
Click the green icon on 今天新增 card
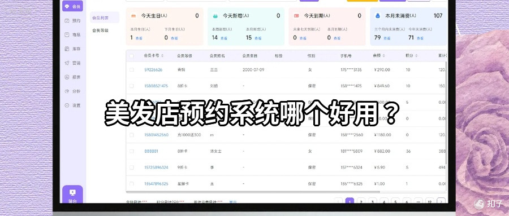[215, 16]
